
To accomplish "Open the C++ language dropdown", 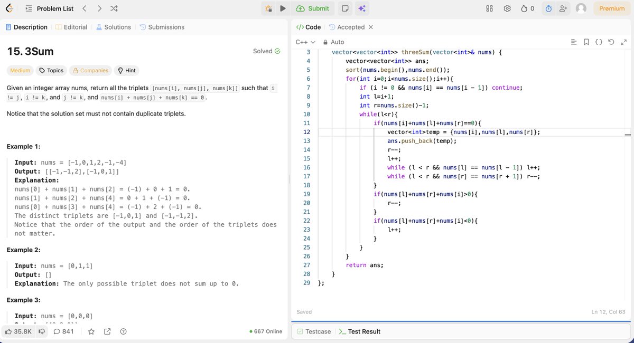I will tap(305, 42).
